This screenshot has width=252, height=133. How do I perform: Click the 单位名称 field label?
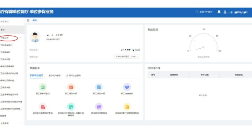coord(34,50)
